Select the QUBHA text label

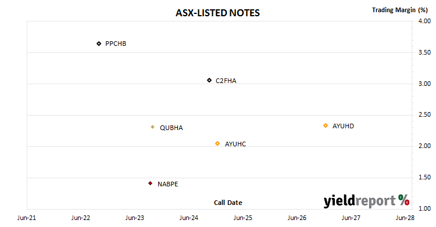[x=171, y=128]
